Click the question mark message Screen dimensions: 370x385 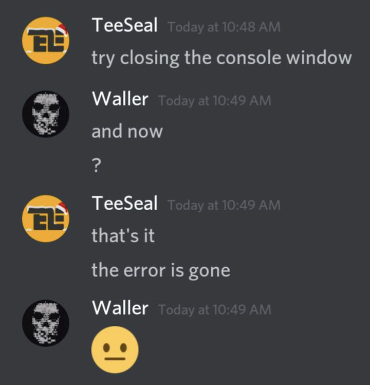(x=97, y=166)
